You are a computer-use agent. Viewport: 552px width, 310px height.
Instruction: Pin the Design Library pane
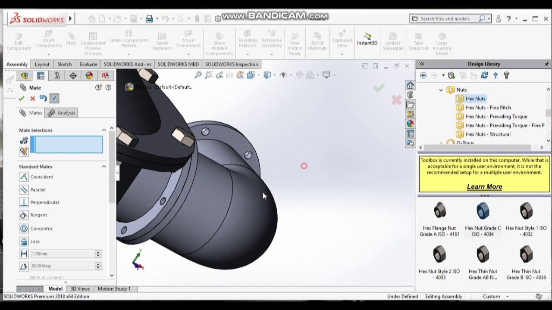(x=546, y=64)
